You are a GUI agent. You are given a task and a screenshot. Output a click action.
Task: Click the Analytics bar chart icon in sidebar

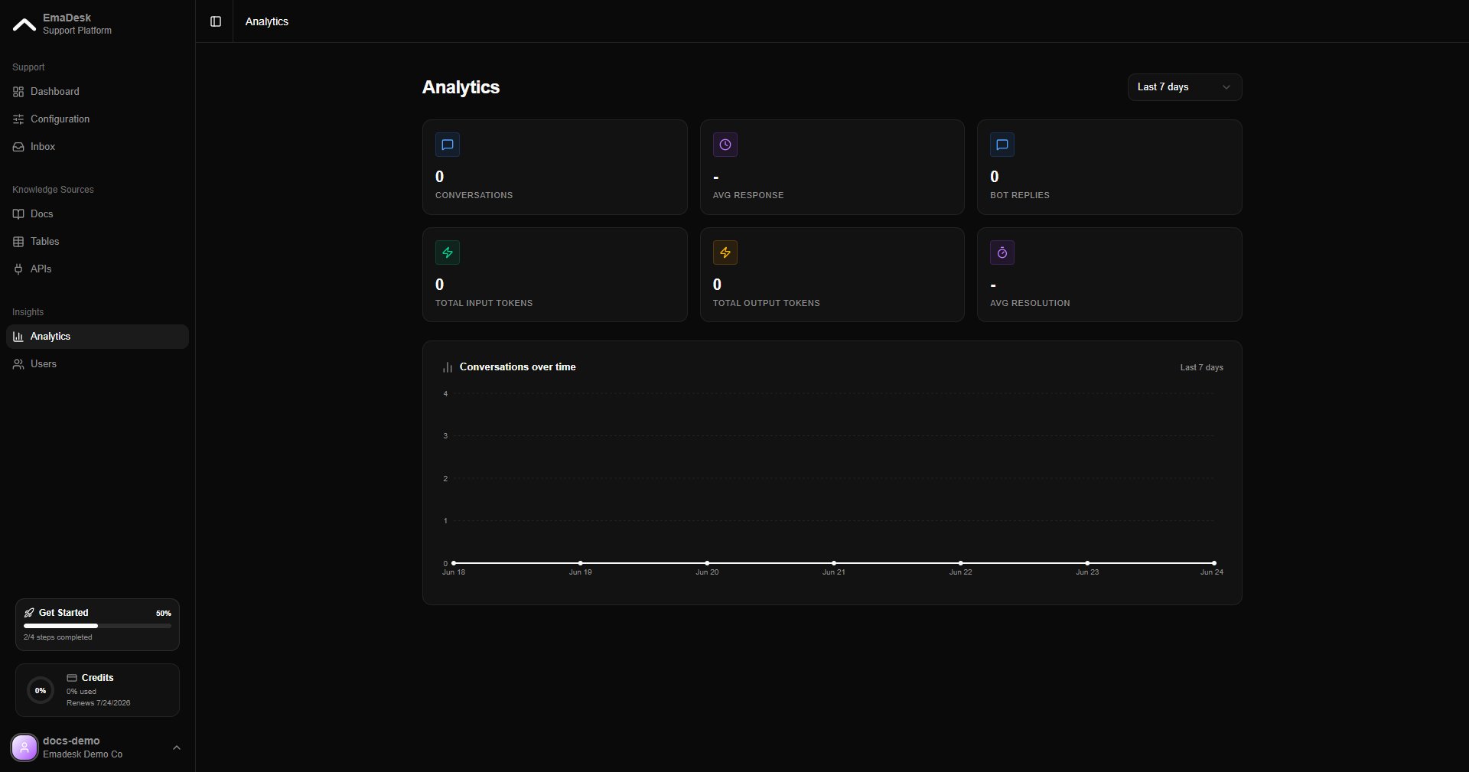pyautogui.click(x=18, y=337)
